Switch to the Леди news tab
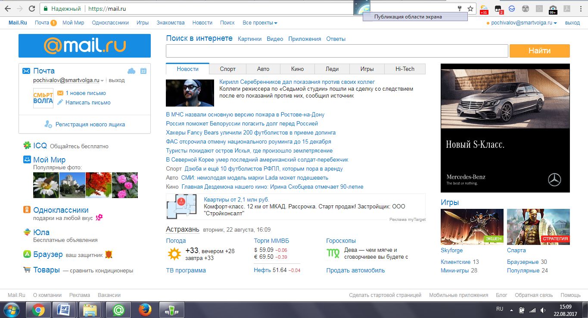 332,69
